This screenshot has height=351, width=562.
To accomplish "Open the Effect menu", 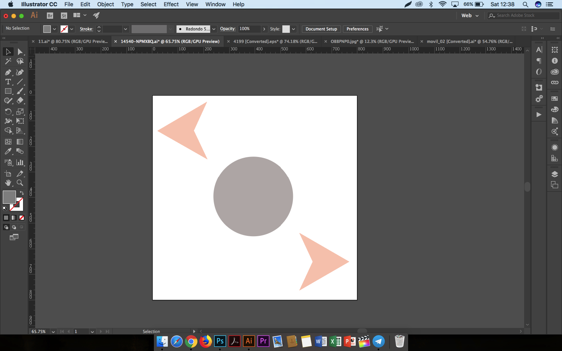I will [171, 4].
